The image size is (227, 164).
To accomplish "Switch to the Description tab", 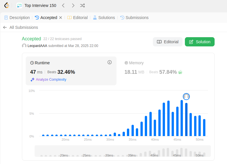I will [17, 18].
